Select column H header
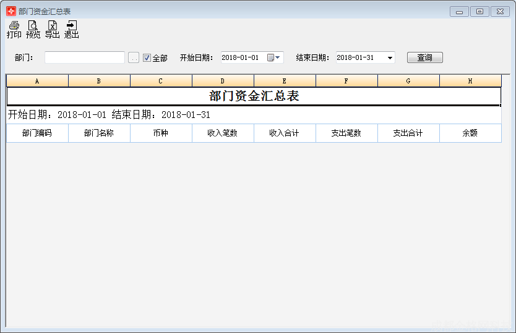Viewport: 516px width, 333px height. 470,81
